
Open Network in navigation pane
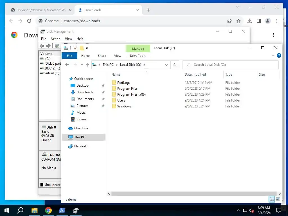80,146
